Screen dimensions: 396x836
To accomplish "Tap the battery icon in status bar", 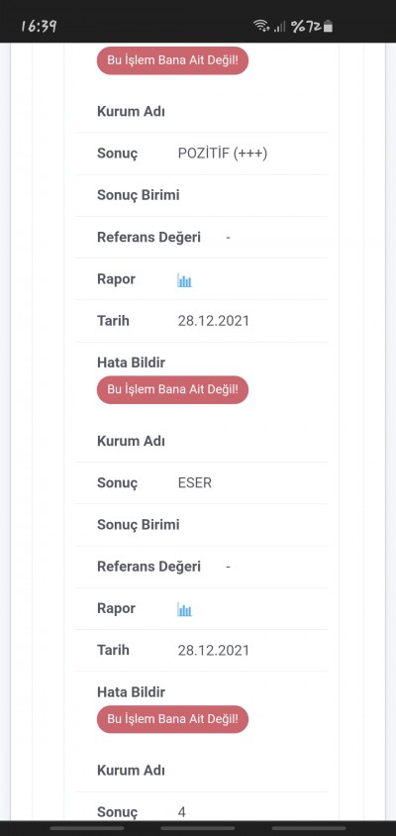I will (328, 26).
